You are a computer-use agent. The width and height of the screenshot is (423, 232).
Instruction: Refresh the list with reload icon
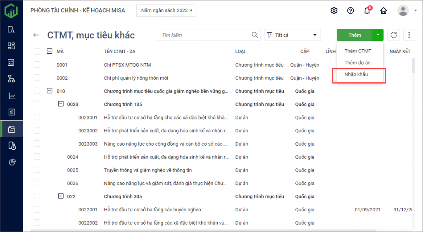coord(394,35)
